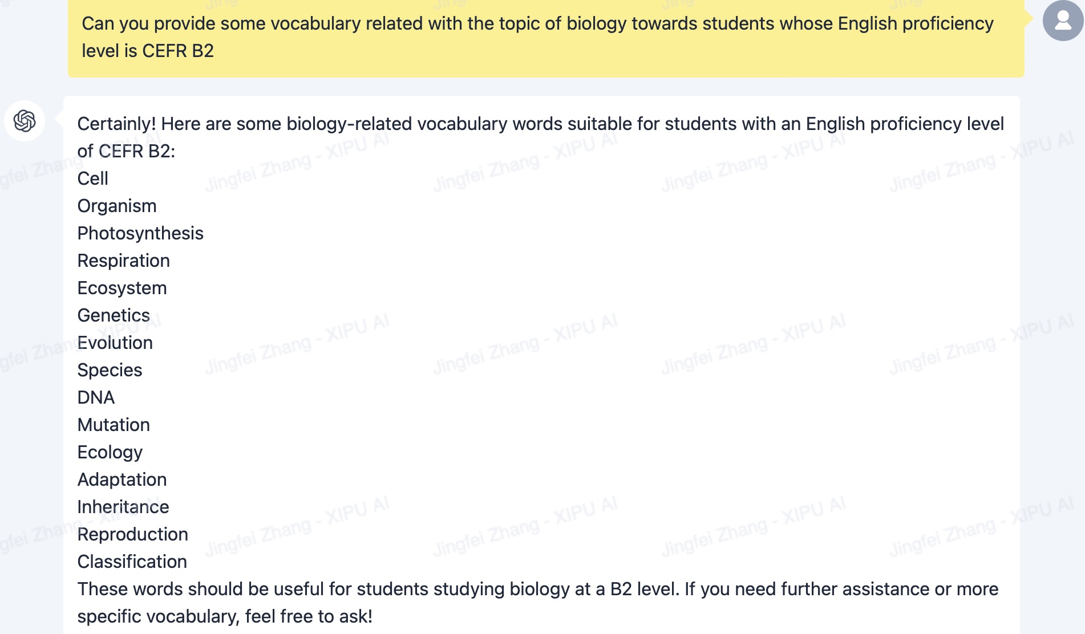Click the term DNA in the list
The image size is (1085, 634).
pyautogui.click(x=96, y=397)
